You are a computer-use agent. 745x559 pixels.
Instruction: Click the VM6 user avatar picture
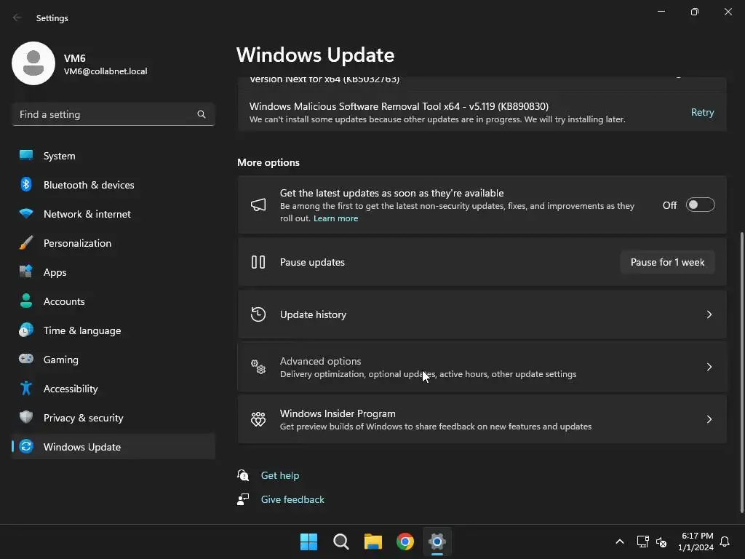point(33,63)
